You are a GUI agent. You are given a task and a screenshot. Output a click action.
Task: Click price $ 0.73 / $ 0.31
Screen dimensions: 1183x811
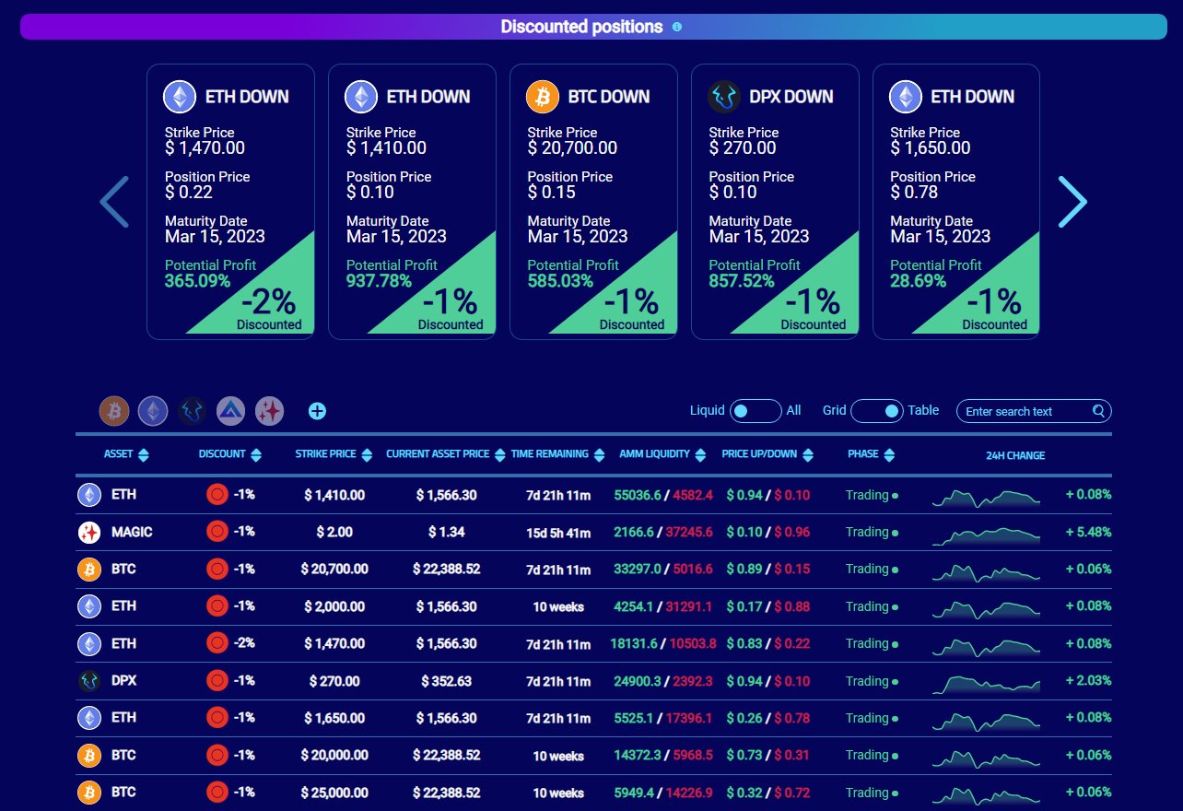[768, 755]
